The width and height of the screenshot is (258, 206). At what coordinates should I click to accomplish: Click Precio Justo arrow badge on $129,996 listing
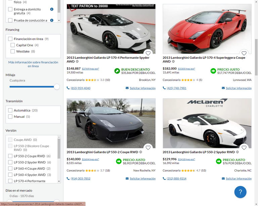[x=219, y=161]
